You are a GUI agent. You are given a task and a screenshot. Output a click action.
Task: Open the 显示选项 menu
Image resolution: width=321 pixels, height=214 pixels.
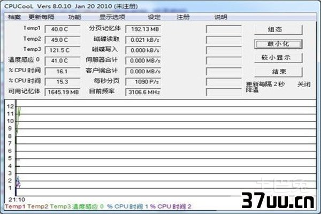pos(112,17)
